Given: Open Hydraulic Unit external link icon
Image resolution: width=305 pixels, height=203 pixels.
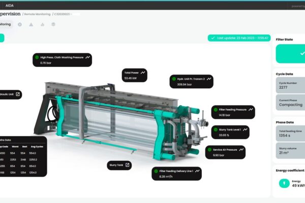Looking at the screenshot, I should point(17,94).
